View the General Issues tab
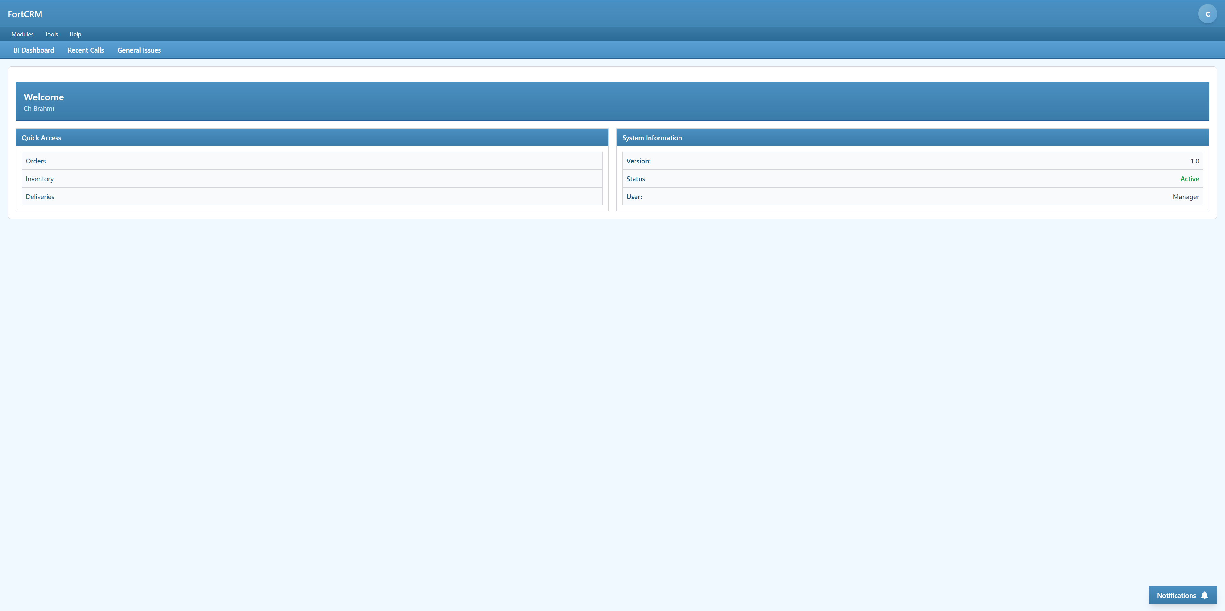This screenshot has height=611, width=1225. pyautogui.click(x=139, y=50)
